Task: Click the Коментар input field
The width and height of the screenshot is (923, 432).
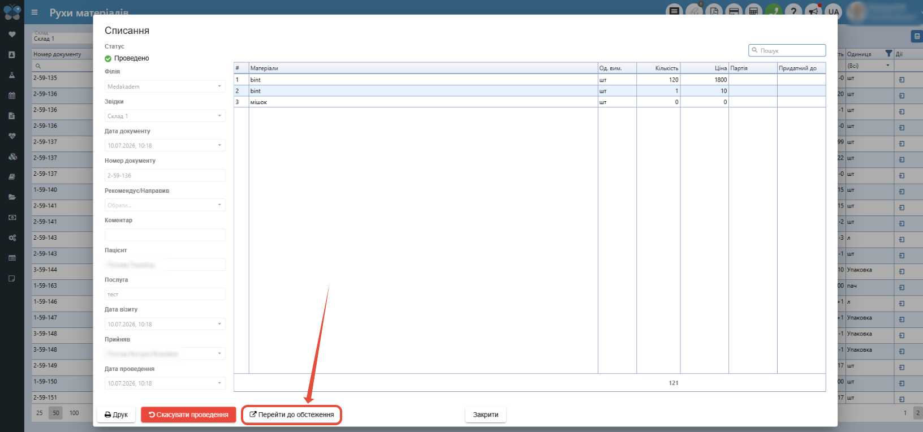Action: point(165,235)
